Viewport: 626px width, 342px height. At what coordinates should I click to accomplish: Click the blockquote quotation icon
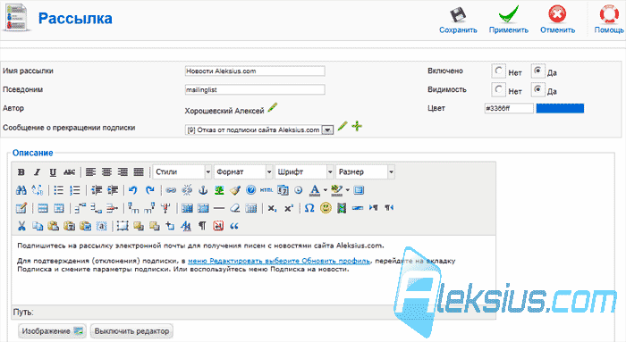[x=234, y=226]
